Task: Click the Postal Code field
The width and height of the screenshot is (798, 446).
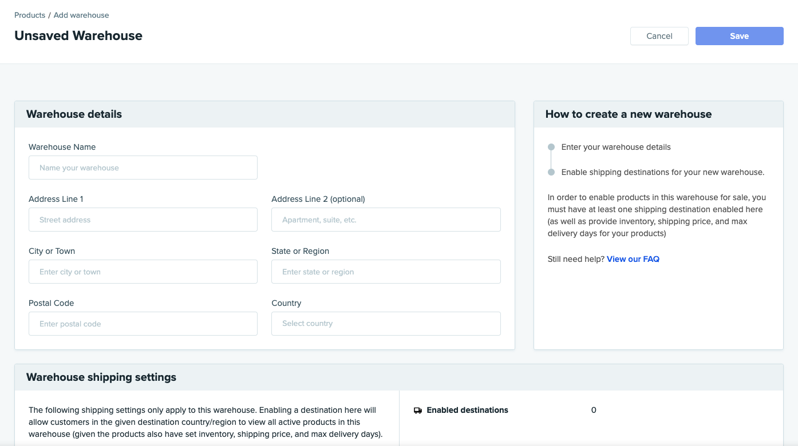Action: click(143, 324)
